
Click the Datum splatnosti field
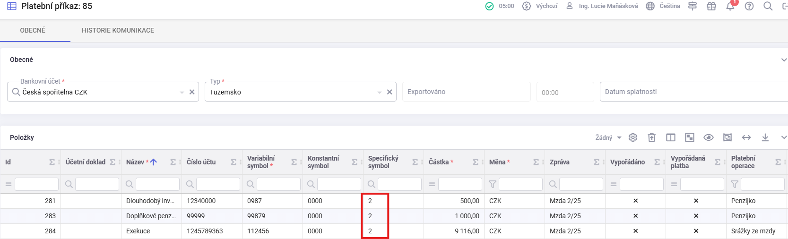[690, 92]
